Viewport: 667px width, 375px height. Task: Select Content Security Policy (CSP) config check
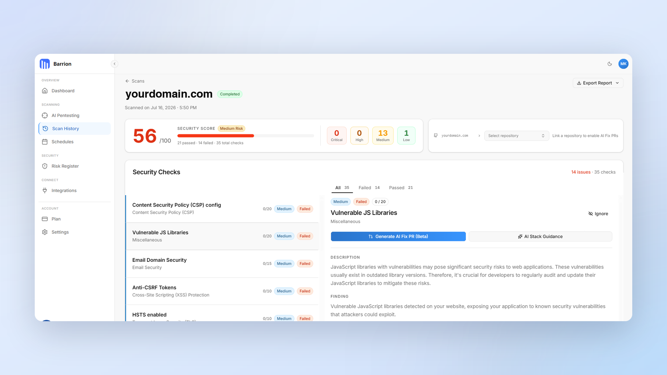coord(222,209)
